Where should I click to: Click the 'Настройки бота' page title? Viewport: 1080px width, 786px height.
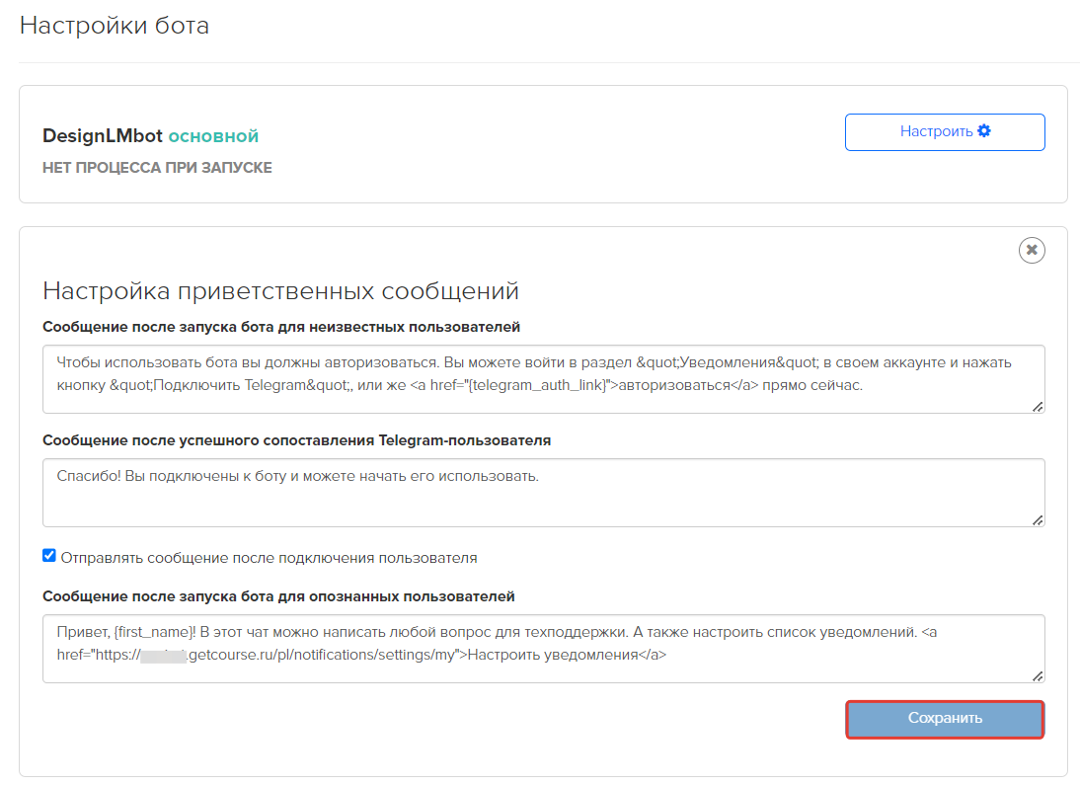point(115,26)
